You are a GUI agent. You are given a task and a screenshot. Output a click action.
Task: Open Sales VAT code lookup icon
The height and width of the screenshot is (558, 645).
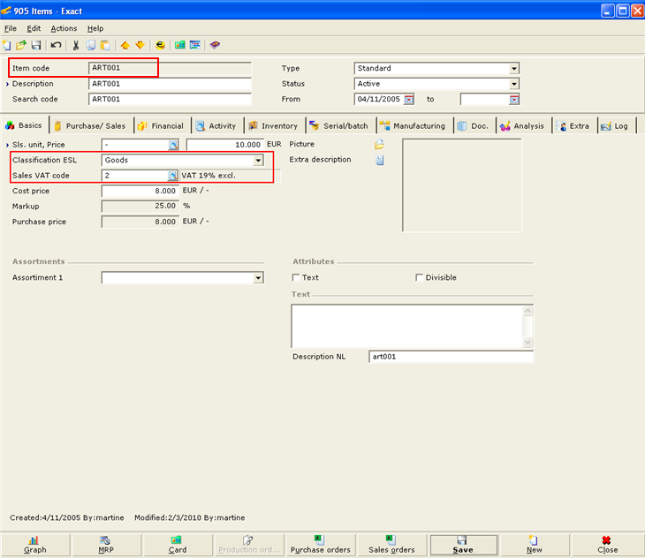coord(173,176)
